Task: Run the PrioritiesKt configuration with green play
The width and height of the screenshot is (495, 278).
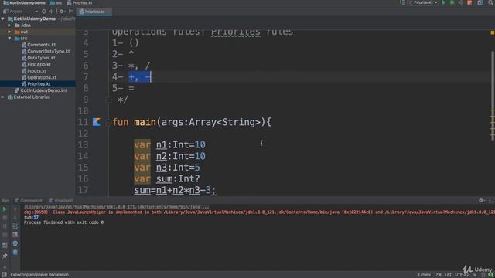Action: pos(443,2)
